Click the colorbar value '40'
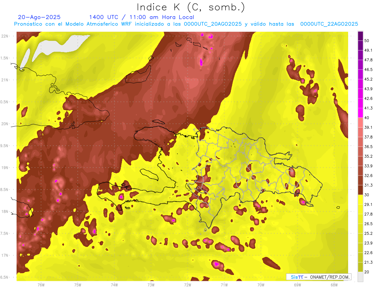The width and height of the screenshot is (375, 289). pos(367,118)
